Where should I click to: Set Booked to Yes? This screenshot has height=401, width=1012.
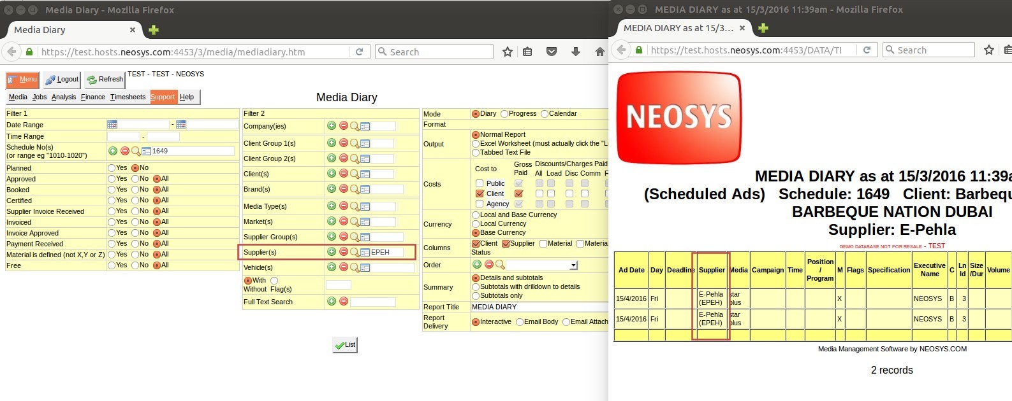112,190
